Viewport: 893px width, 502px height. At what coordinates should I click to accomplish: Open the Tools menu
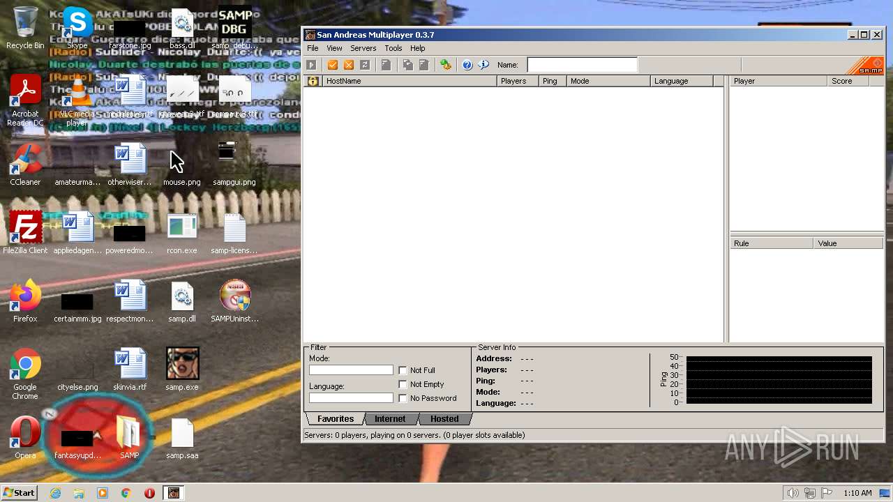click(x=393, y=48)
